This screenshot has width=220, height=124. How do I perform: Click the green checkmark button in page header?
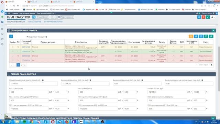click(208, 17)
